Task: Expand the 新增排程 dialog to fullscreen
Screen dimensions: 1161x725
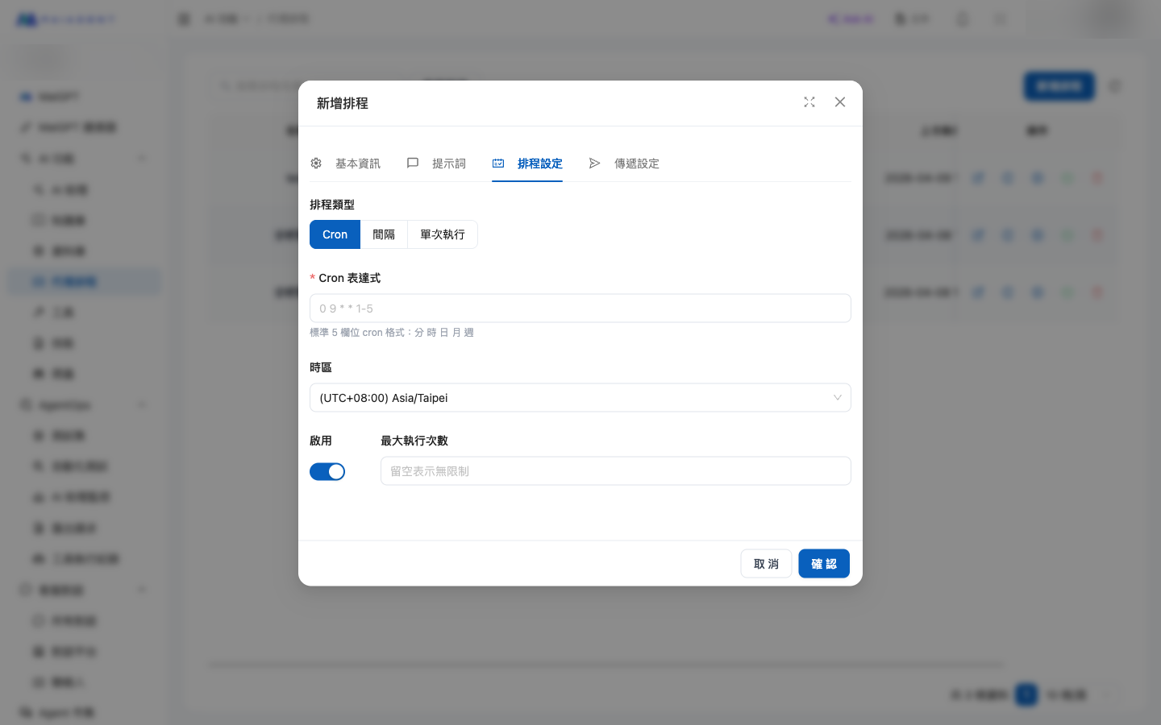Action: 809,102
